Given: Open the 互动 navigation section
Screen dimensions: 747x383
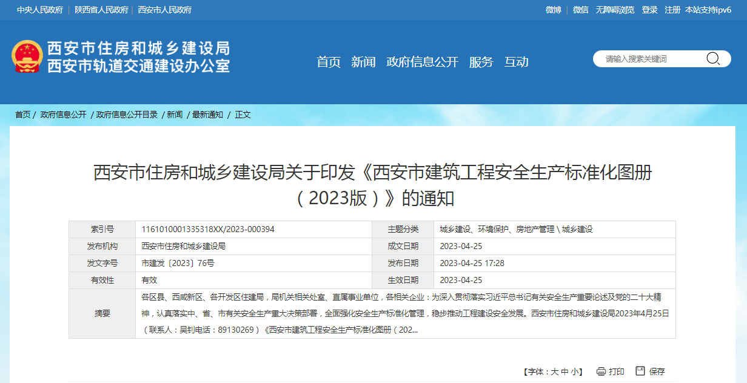Looking at the screenshot, I should 516,62.
